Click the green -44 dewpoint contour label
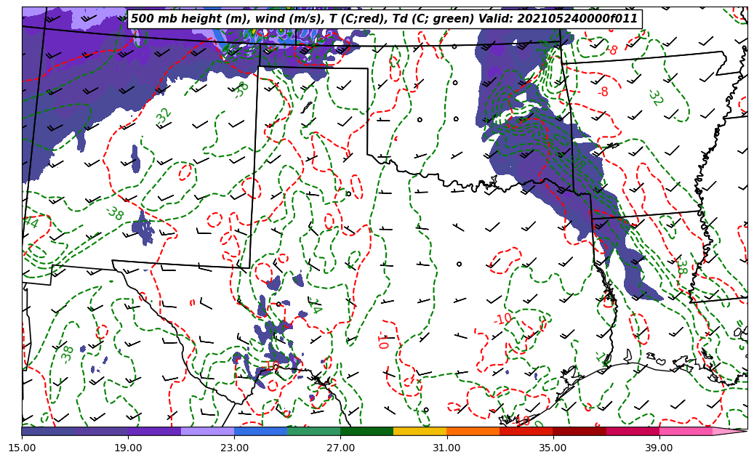The image size is (754, 460). [29, 221]
